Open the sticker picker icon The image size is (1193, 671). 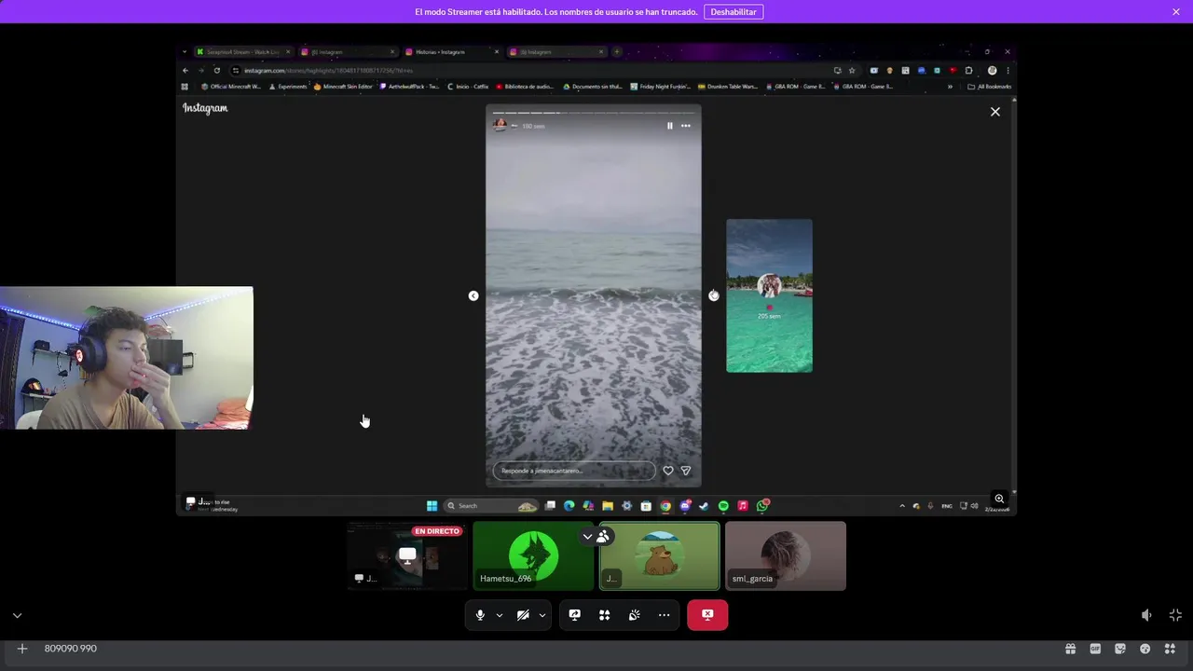(x=1120, y=649)
